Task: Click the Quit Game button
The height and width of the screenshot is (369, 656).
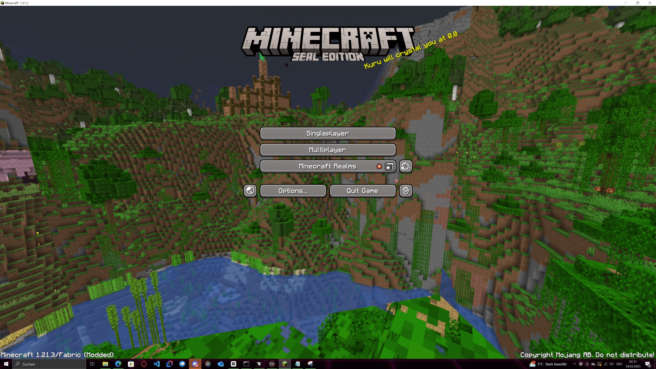Action: point(363,191)
